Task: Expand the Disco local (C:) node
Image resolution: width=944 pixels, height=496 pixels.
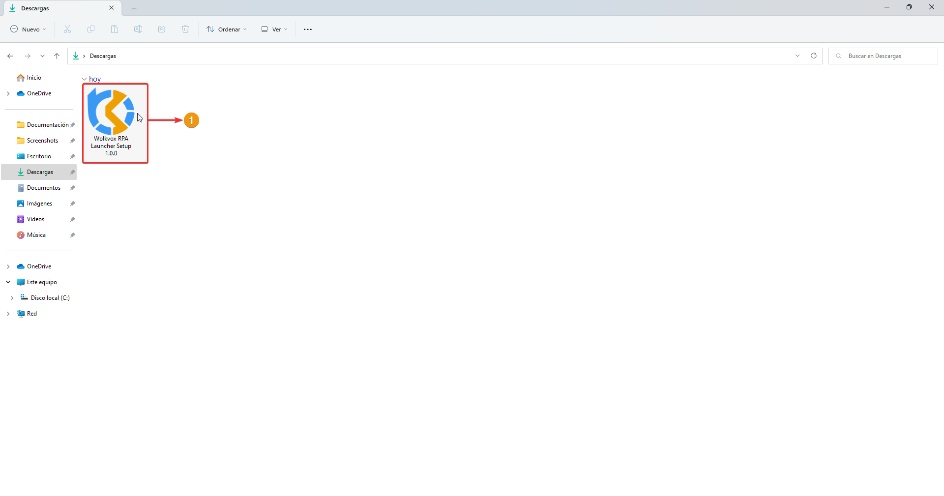Action: 12,298
